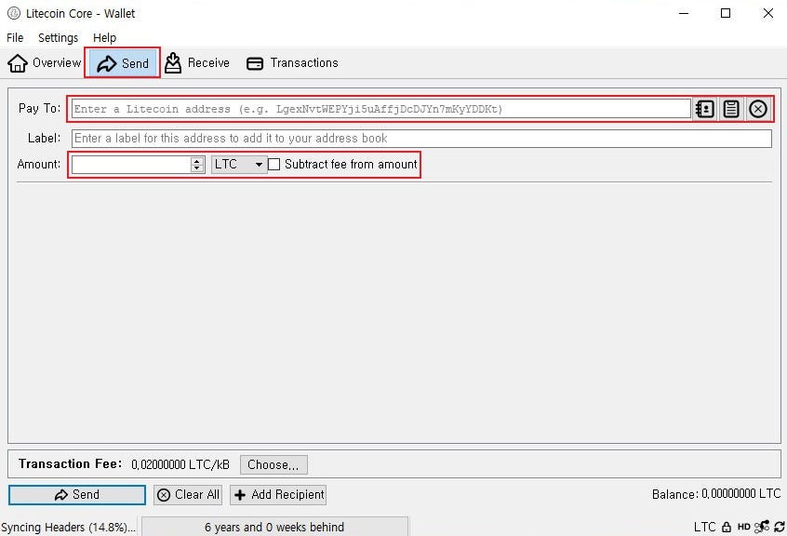The height and width of the screenshot is (536, 787).
Task: Go to the Transactions tab
Action: (292, 63)
